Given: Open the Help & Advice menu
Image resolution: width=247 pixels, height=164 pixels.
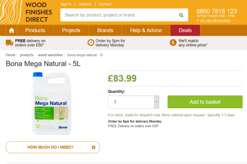Looking at the screenshot, I should (x=146, y=30).
